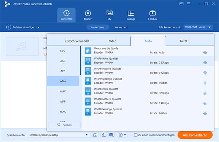Click the plus icon for Dateien hinzufügen
The image size is (219, 142).
pos(8,27)
